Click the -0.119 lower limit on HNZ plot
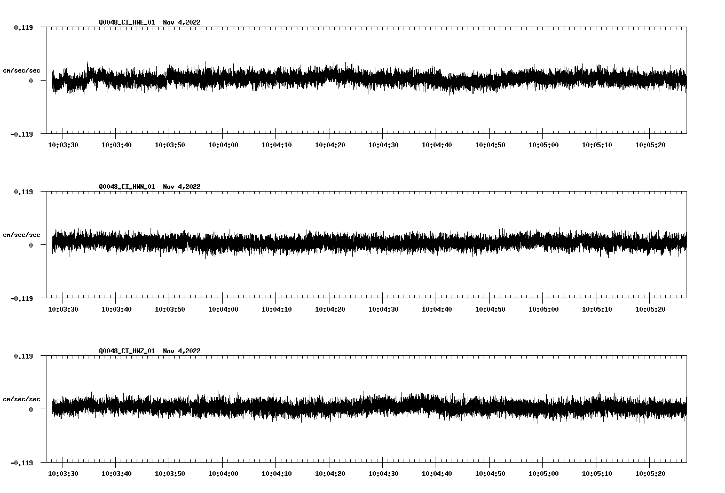The height and width of the screenshot is (493, 725). (x=21, y=463)
